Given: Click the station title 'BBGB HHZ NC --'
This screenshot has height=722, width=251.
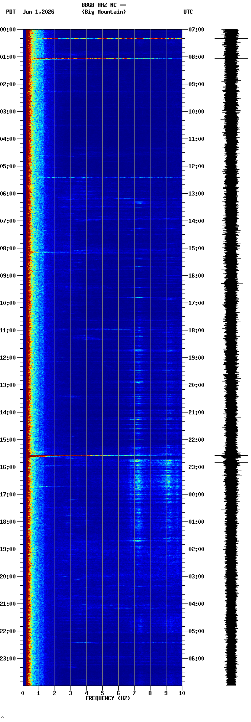Looking at the screenshot, I should 104,5.
